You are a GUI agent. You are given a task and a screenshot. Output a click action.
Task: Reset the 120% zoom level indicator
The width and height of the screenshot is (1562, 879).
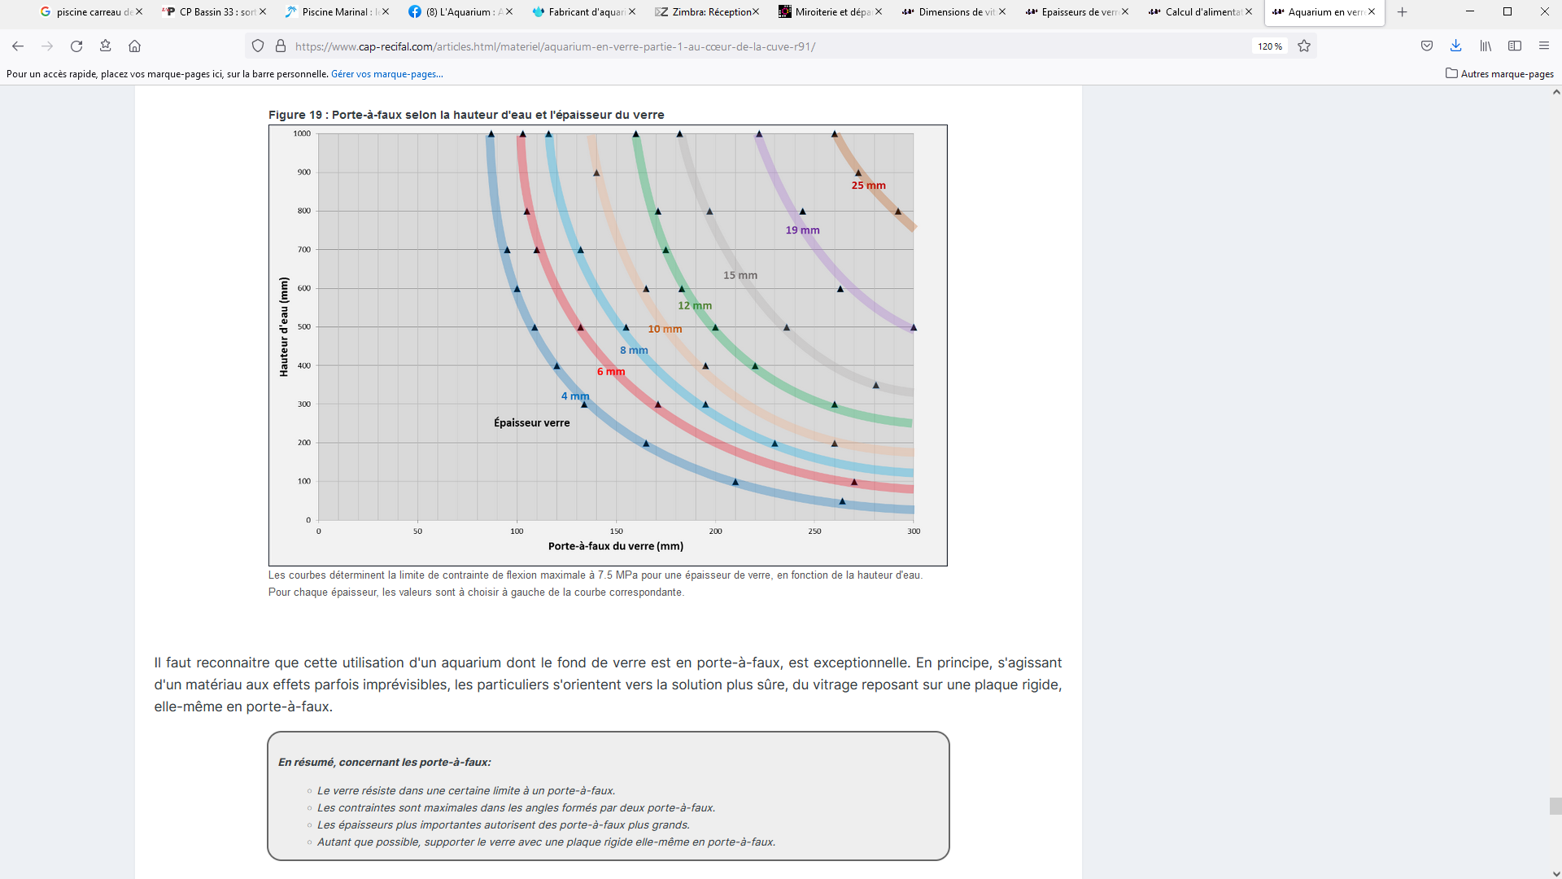pos(1269,46)
